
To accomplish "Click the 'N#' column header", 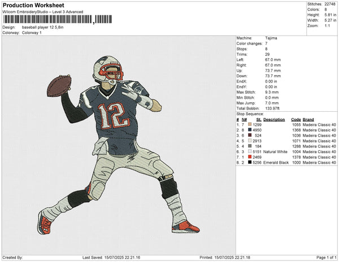I will (x=244, y=120).
